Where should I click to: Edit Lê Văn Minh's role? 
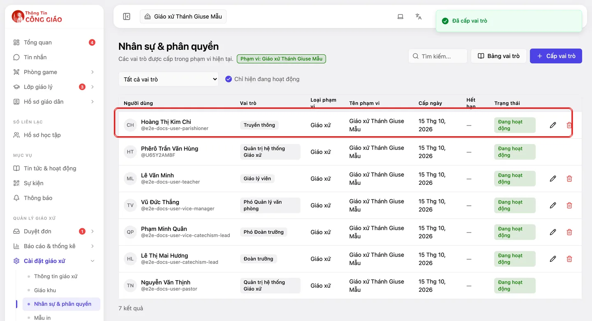[x=553, y=179]
